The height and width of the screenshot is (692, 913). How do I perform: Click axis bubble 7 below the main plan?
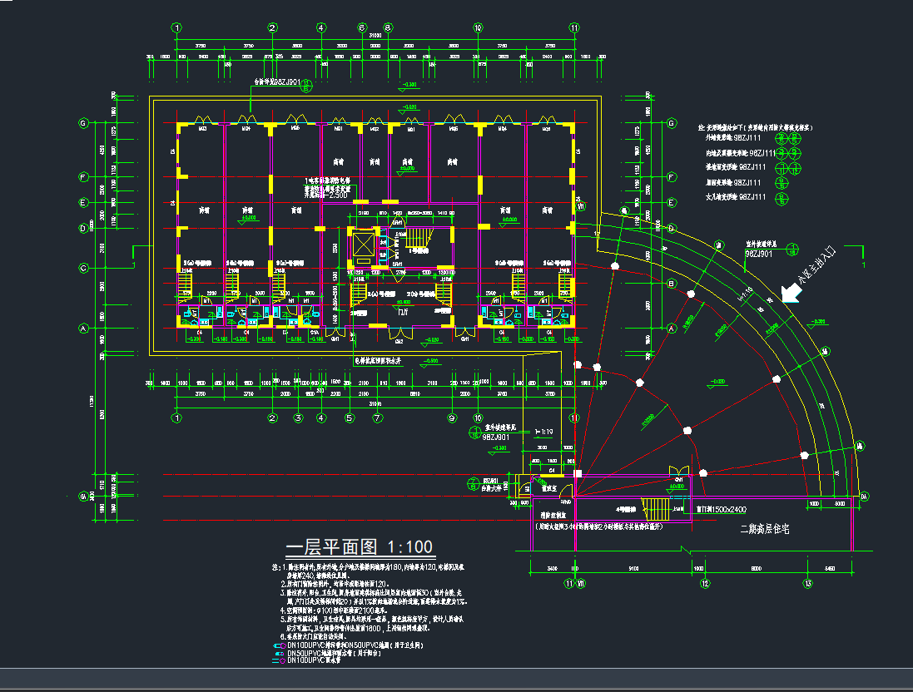click(x=376, y=418)
